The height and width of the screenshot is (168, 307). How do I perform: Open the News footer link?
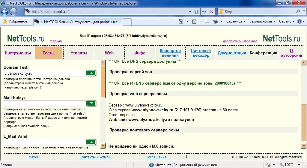coord(33,157)
